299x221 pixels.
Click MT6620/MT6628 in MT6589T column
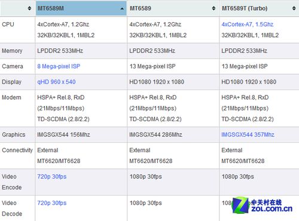click(243, 161)
